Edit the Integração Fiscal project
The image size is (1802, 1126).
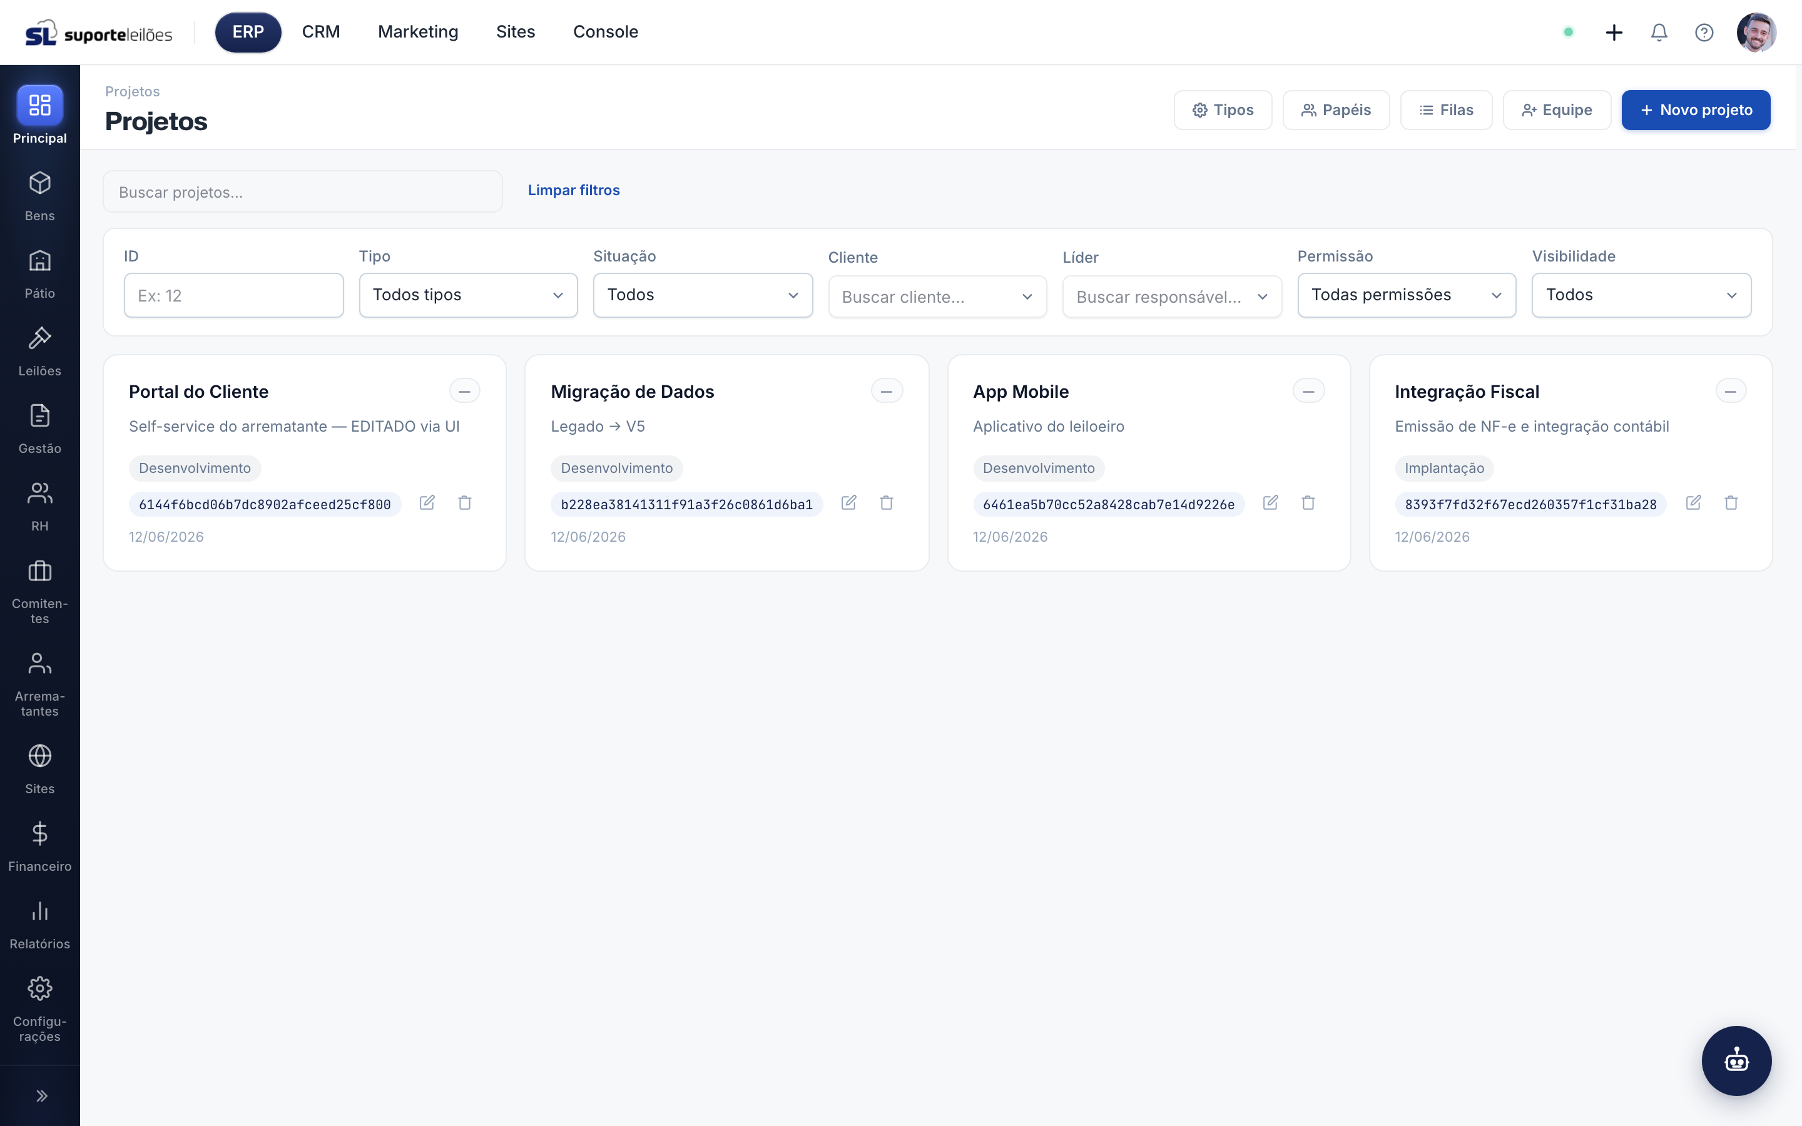coord(1693,503)
